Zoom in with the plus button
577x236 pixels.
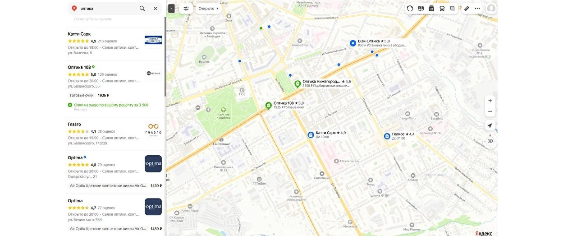490,100
